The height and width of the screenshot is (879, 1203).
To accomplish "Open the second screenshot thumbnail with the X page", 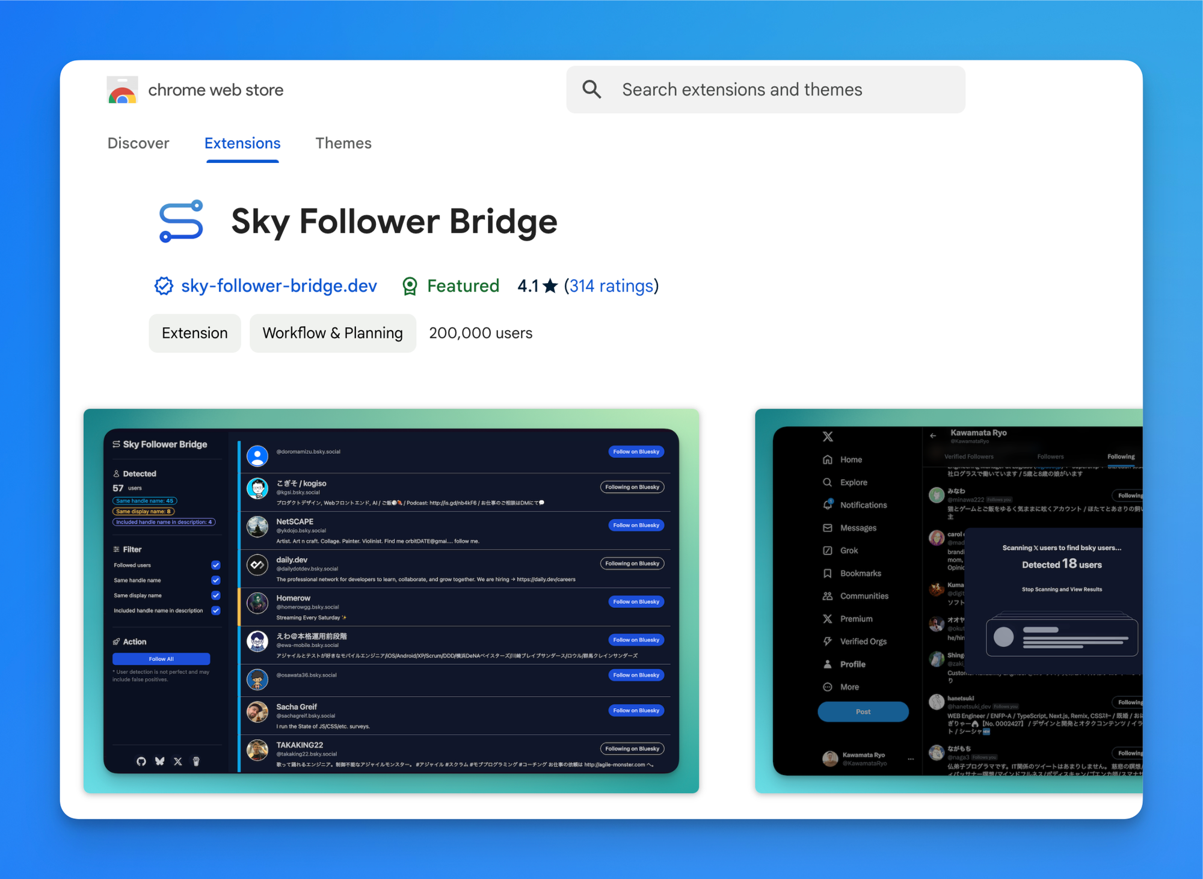I will [x=949, y=601].
